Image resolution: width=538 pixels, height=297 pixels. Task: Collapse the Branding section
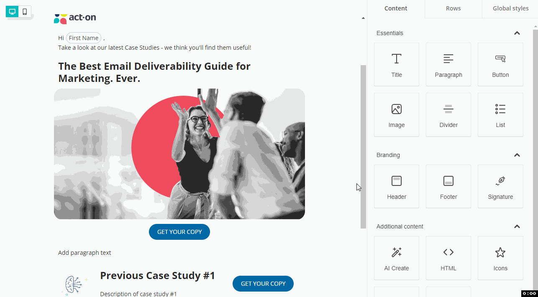point(517,155)
